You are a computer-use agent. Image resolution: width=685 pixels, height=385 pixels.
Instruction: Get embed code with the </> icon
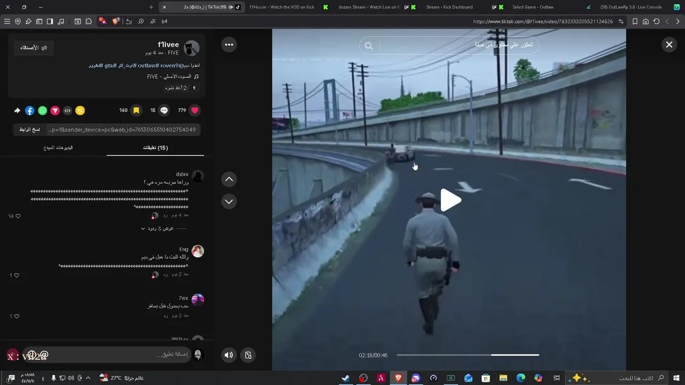point(67,111)
